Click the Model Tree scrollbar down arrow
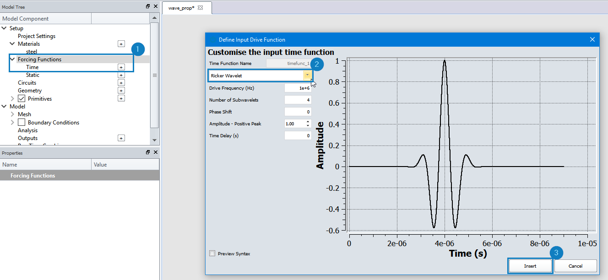608x280 pixels. pyautogui.click(x=154, y=140)
